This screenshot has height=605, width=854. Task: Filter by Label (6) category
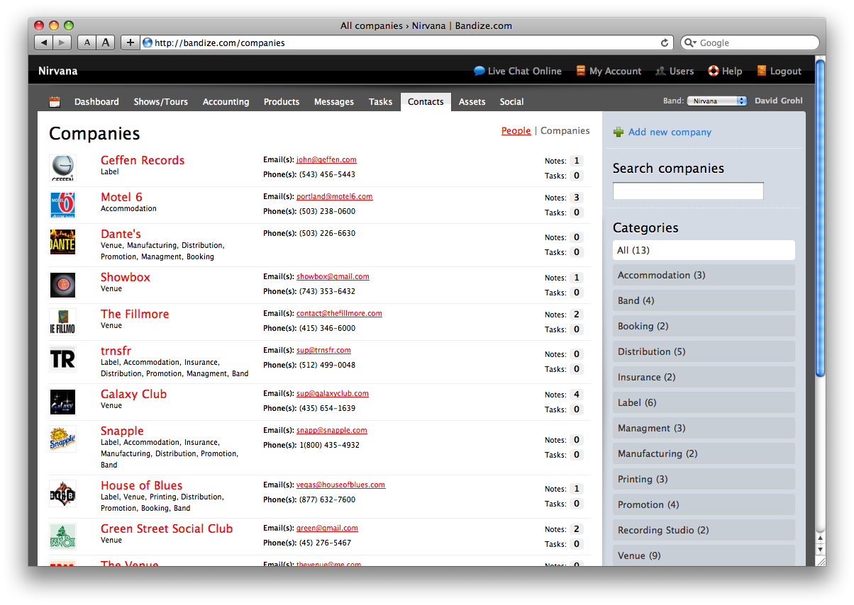(x=704, y=402)
